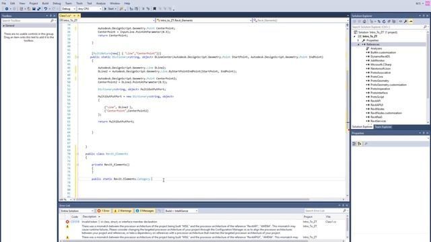The height and width of the screenshot is (242, 431).
Task: Select the ProtoInterface reference
Action: coord(378,93)
